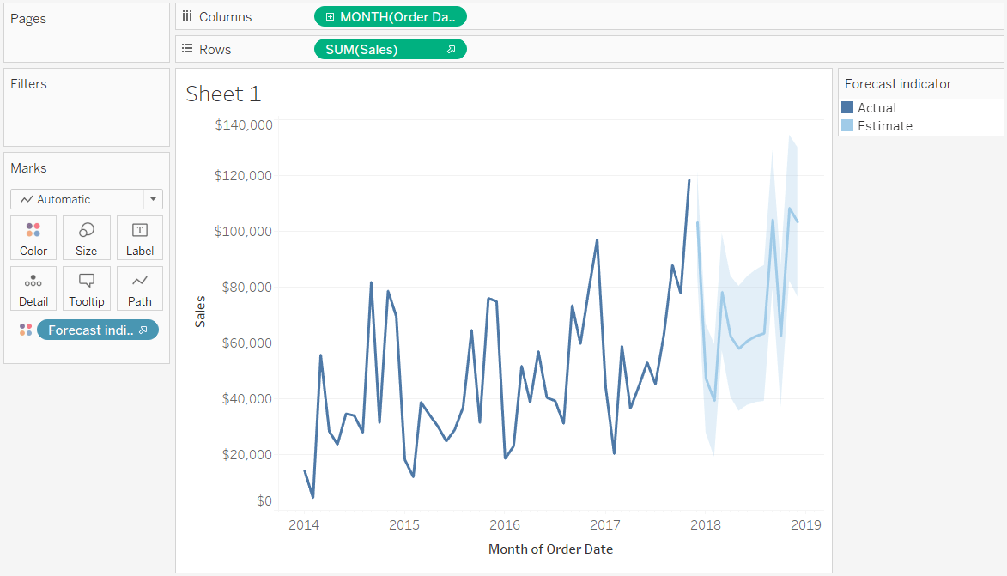Click the Sales axis label
Viewport: 1007px width, 576px height.
pyautogui.click(x=200, y=312)
